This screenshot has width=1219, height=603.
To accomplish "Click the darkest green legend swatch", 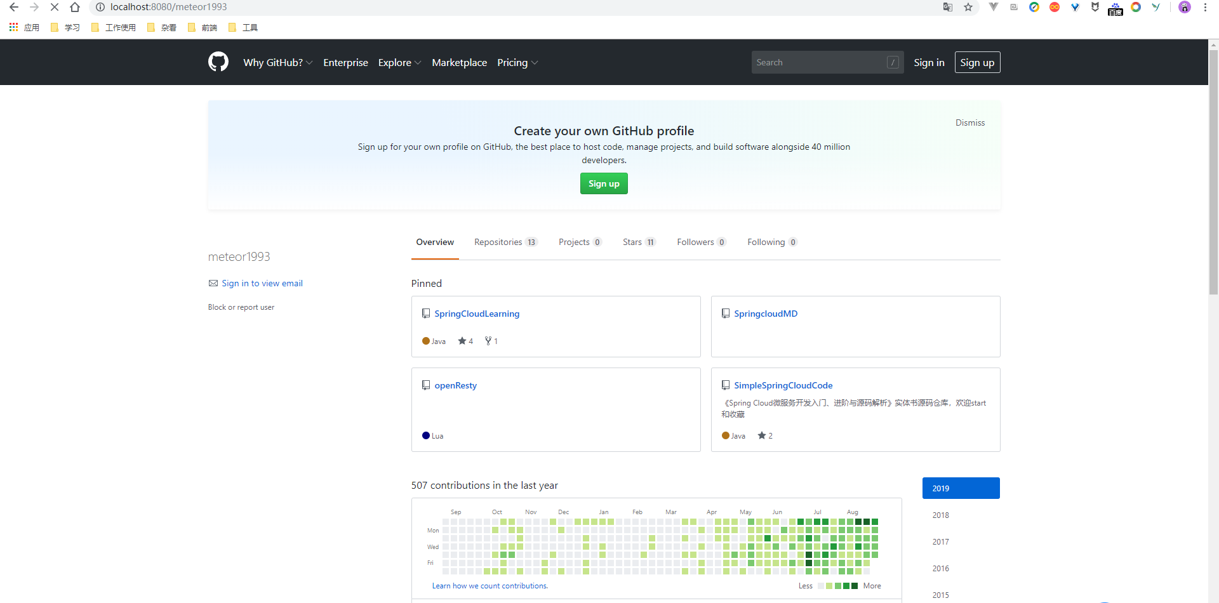I will [x=855, y=586].
